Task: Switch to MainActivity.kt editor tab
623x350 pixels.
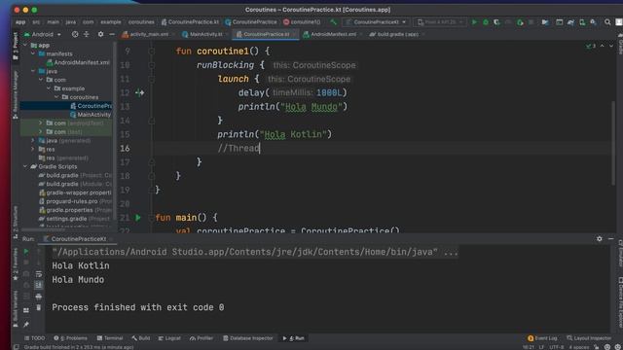Action: [203, 35]
